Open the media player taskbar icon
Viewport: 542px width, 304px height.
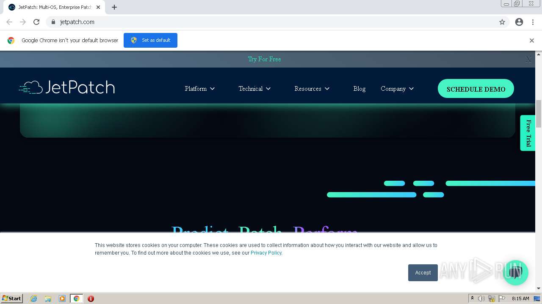[62, 299]
